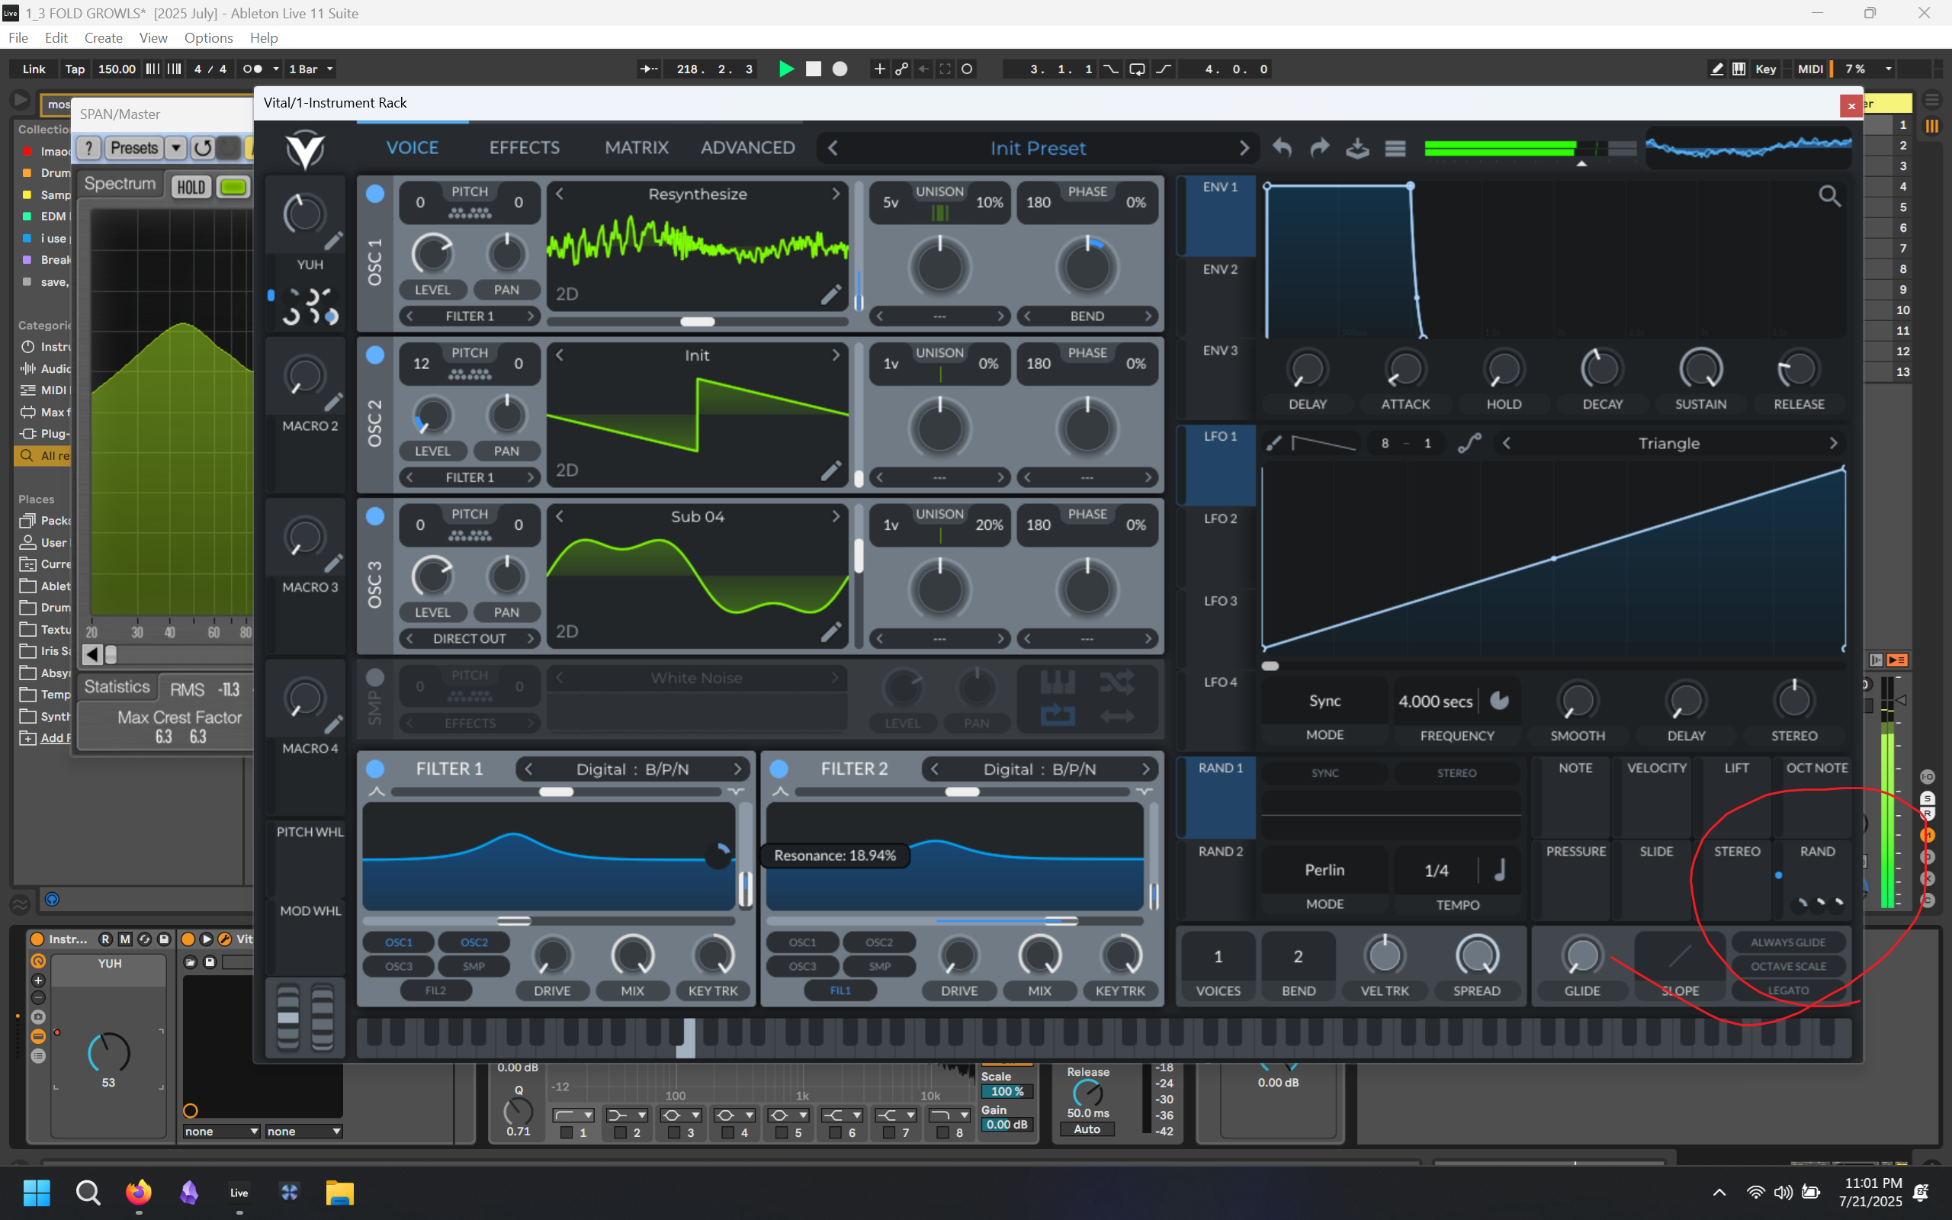Image resolution: width=1952 pixels, height=1220 pixels.
Task: Toggle OSC 1 on/off power button
Action: [x=375, y=194]
